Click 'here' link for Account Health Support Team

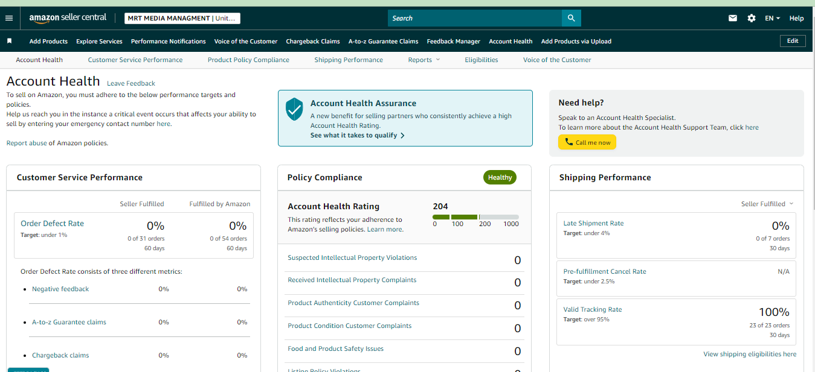752,127
